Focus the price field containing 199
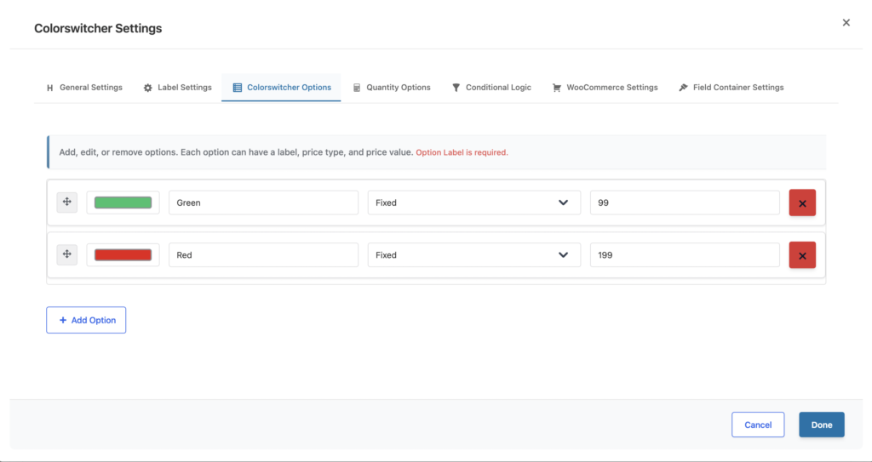Image resolution: width=872 pixels, height=462 pixels. 684,255
